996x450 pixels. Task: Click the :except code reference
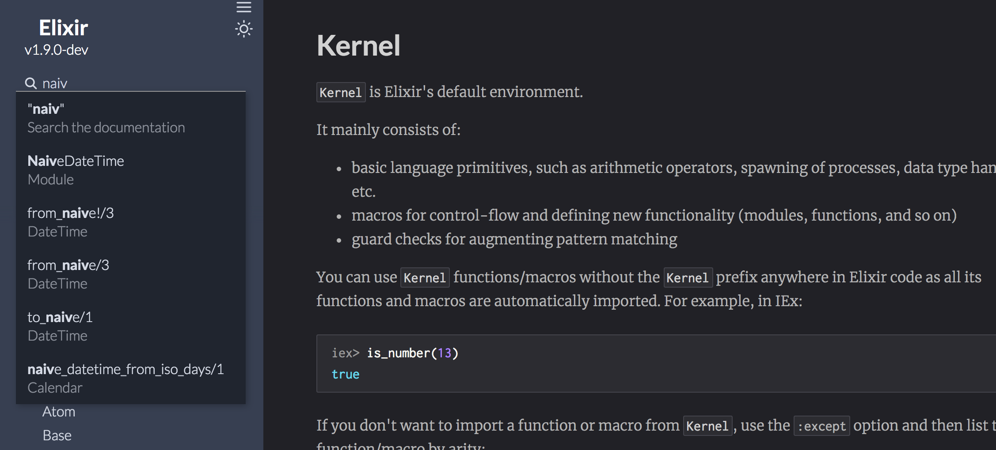(821, 426)
